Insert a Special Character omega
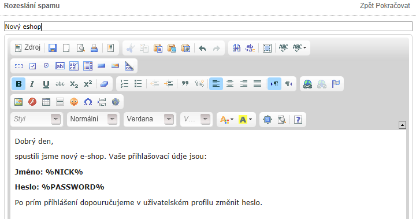 (88, 102)
